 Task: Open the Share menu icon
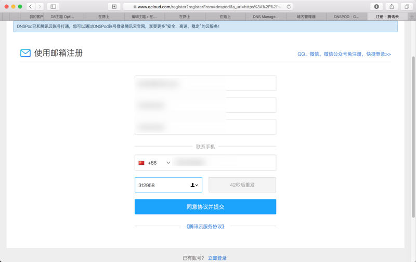pyautogui.click(x=392, y=7)
